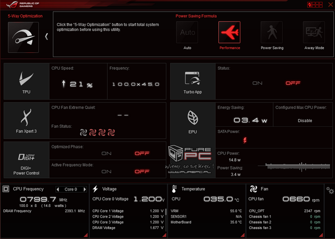Image resolution: width=335 pixels, height=239 pixels.
Task: Set Optimized Phase to OFF
Action: 142,153
